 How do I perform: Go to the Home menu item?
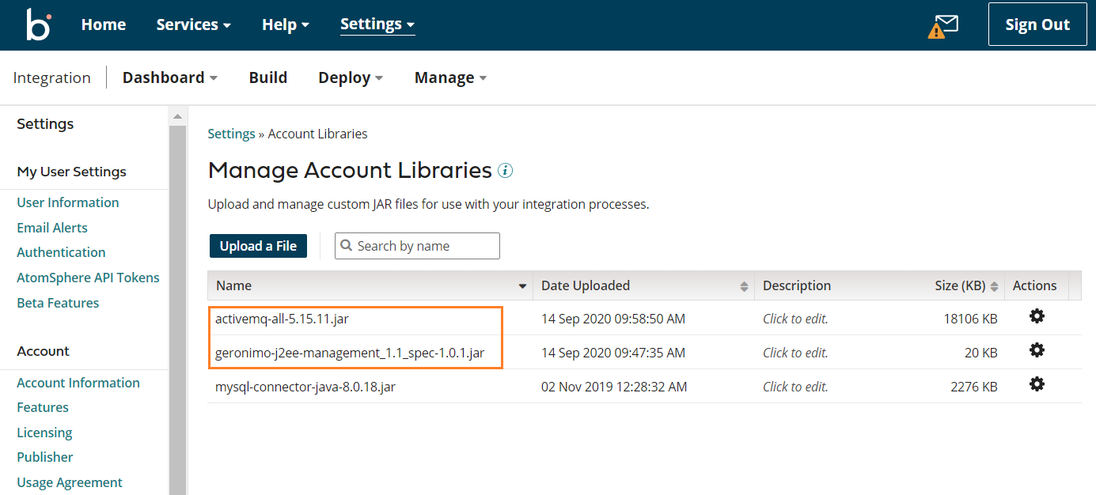104,25
